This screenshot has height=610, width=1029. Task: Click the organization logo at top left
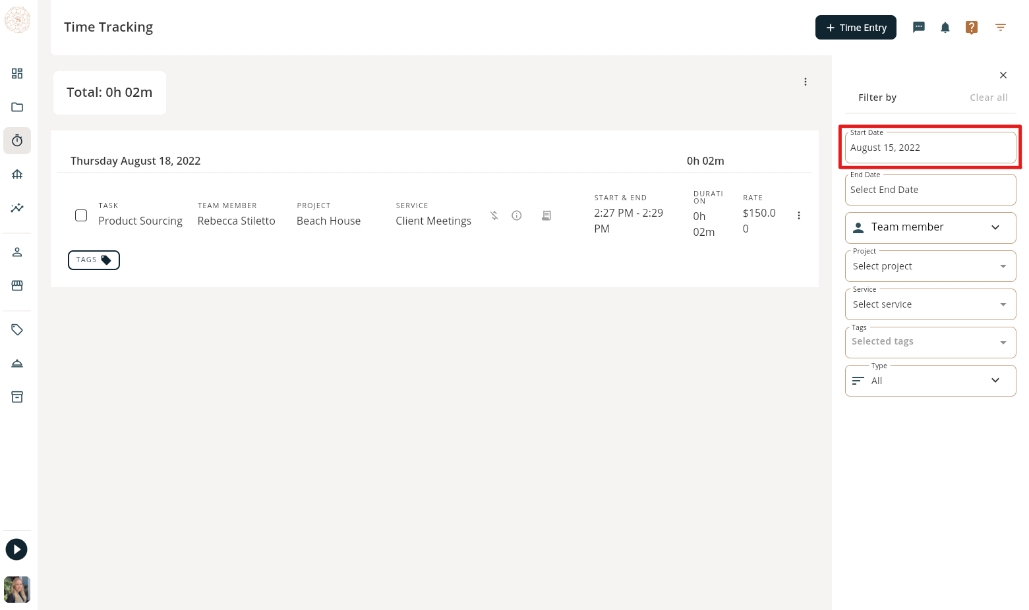coord(17,19)
